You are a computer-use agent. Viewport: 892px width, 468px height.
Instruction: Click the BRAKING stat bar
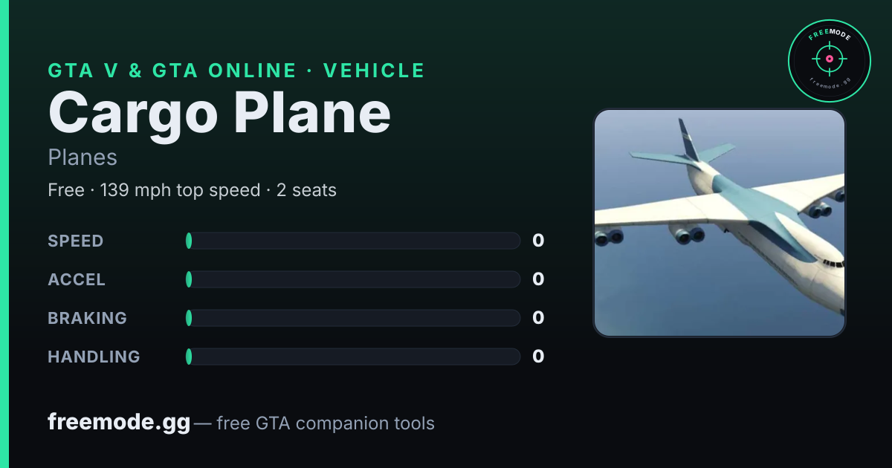pyautogui.click(x=353, y=318)
